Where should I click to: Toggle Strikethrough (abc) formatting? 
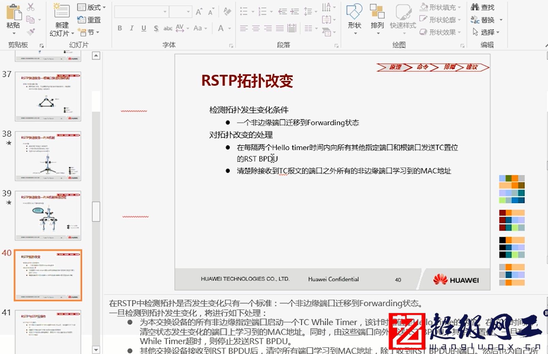[x=168, y=28]
